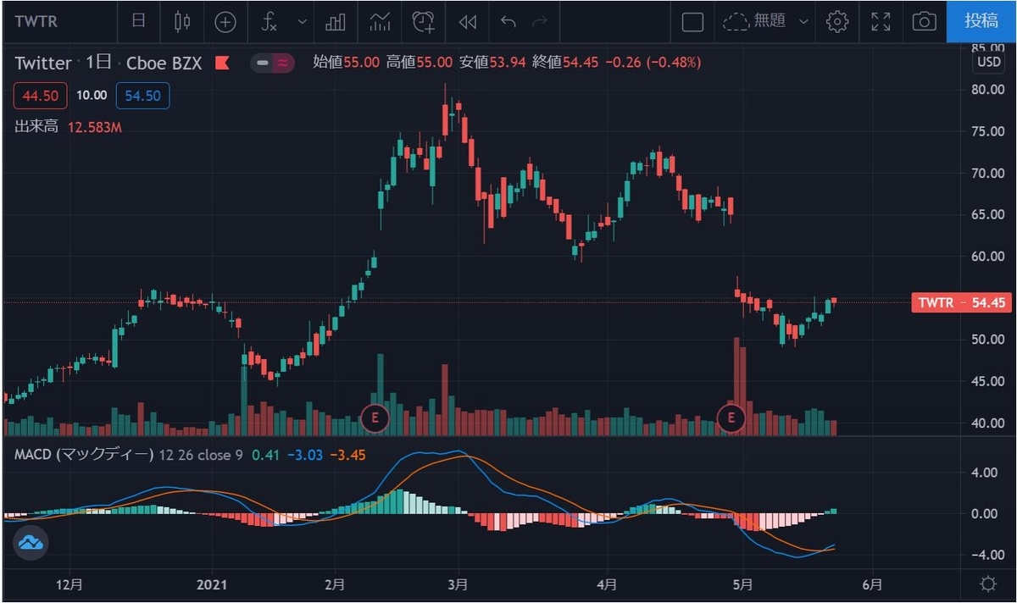Open the indicators fx menu

point(269,21)
